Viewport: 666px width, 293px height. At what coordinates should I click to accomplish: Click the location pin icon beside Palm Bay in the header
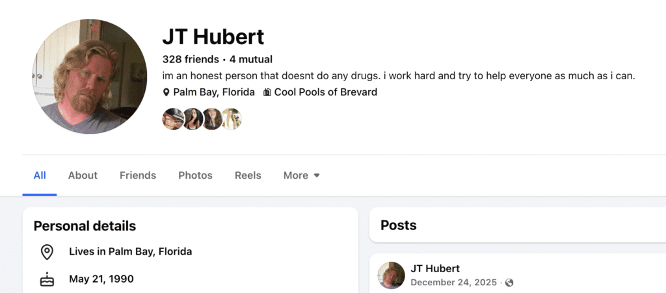point(166,92)
